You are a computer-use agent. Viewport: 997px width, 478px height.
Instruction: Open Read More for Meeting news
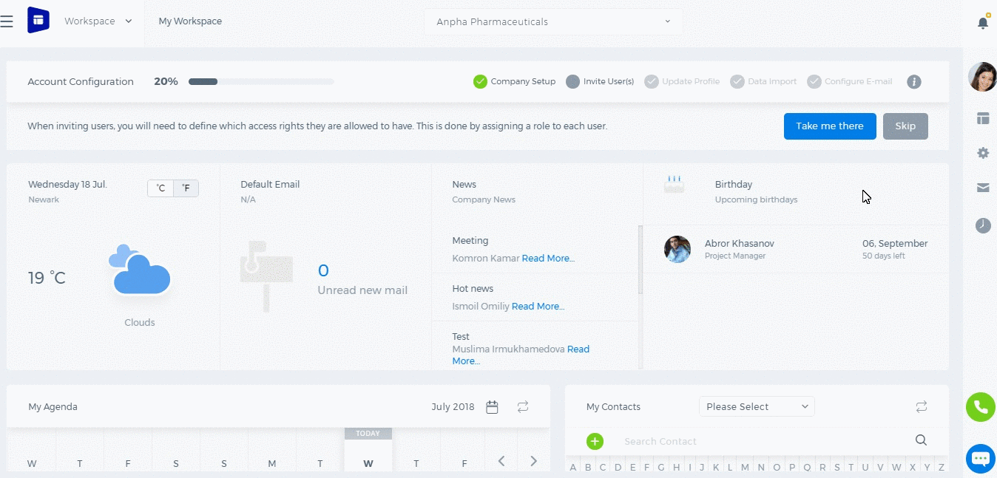tap(548, 259)
